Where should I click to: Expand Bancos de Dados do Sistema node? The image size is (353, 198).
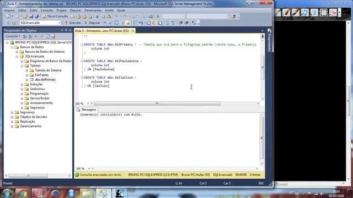click(17, 52)
